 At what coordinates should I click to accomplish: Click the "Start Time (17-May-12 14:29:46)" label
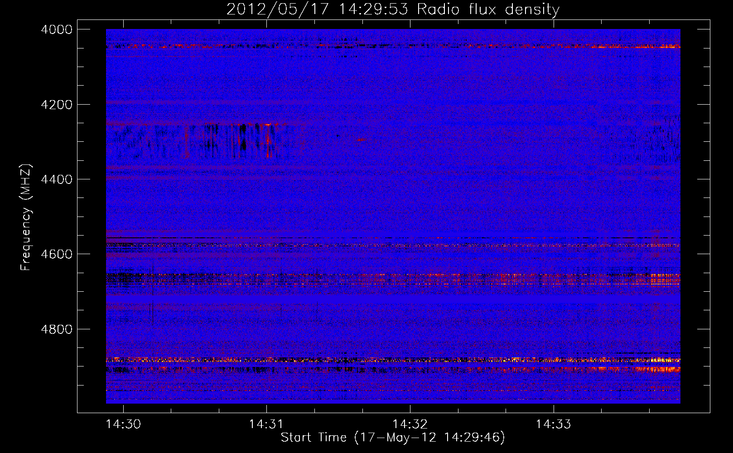[393, 438]
